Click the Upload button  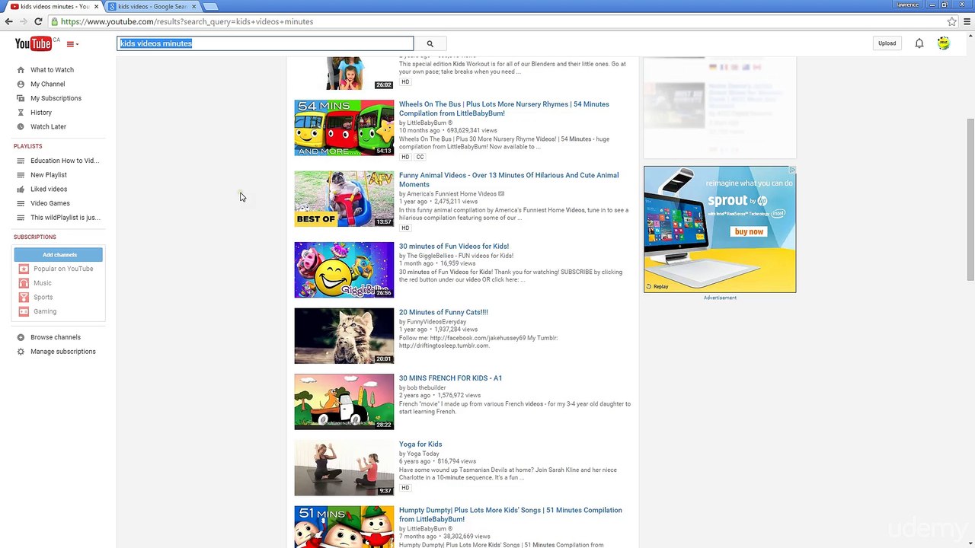[x=887, y=43]
